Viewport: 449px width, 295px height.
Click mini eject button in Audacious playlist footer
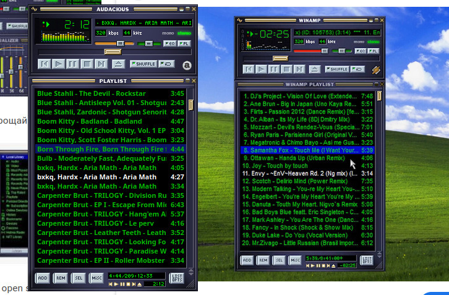pos(139,284)
